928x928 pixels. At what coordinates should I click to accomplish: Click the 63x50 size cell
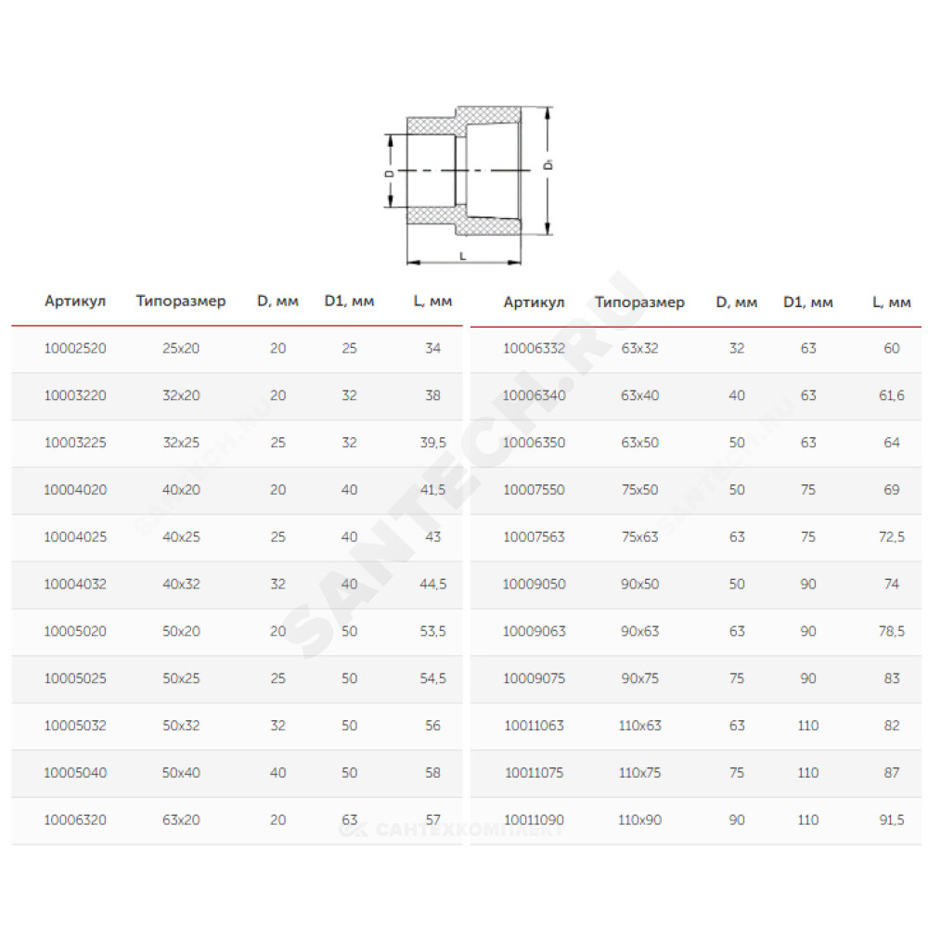pyautogui.click(x=639, y=443)
